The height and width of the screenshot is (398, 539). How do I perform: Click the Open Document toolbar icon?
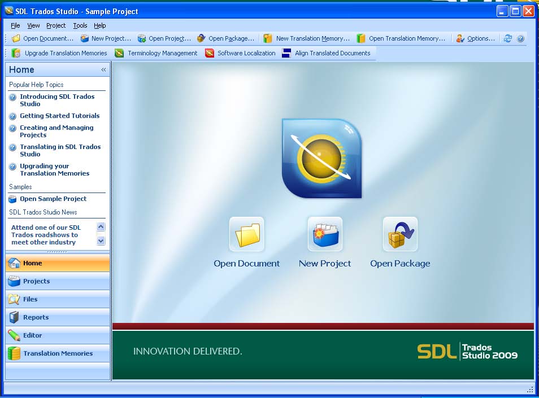pyautogui.click(x=16, y=38)
